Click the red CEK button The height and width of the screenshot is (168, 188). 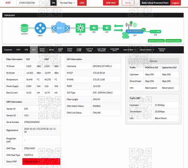[82, 3]
